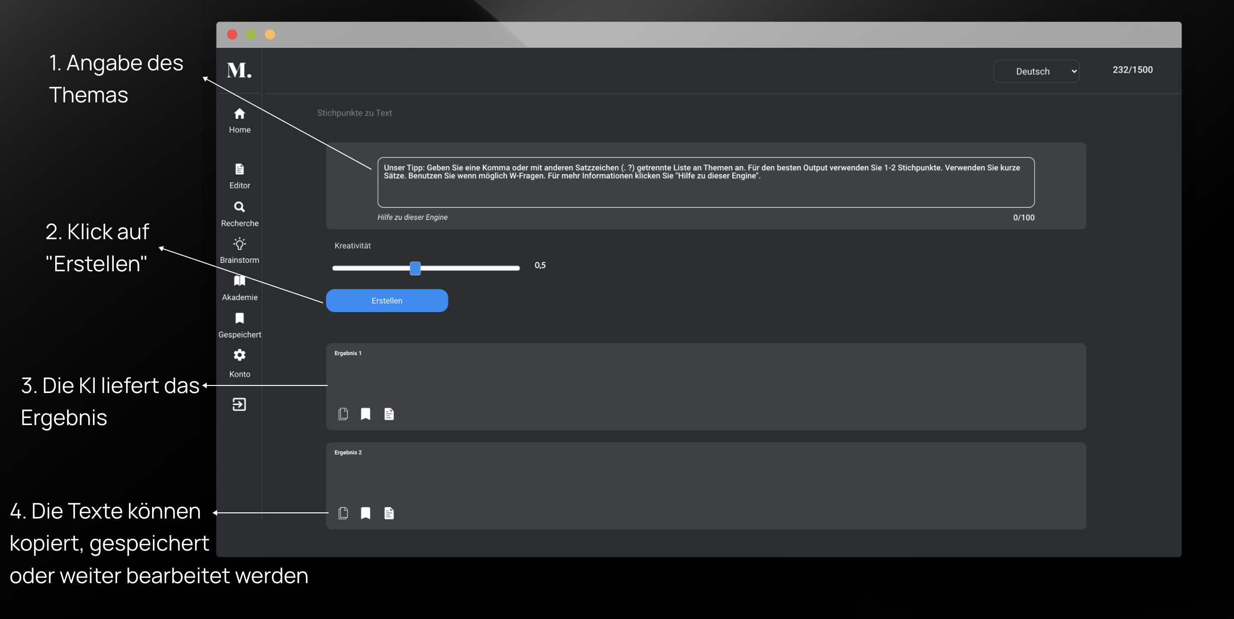
Task: Open Ergebnis 2 in document editor
Action: point(389,513)
